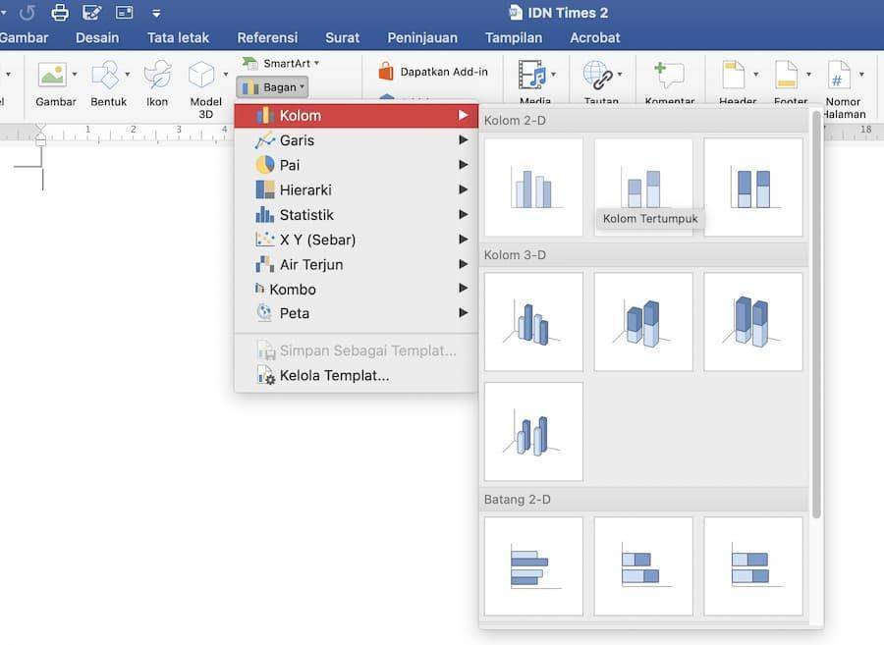Open the Model 3D dropdown arrow

[x=226, y=75]
